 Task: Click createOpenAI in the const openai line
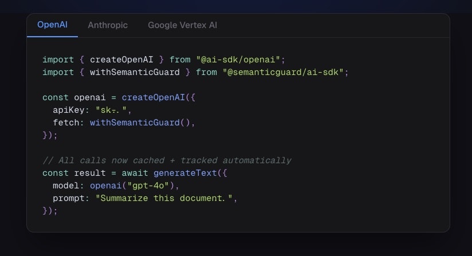pyautogui.click(x=153, y=97)
